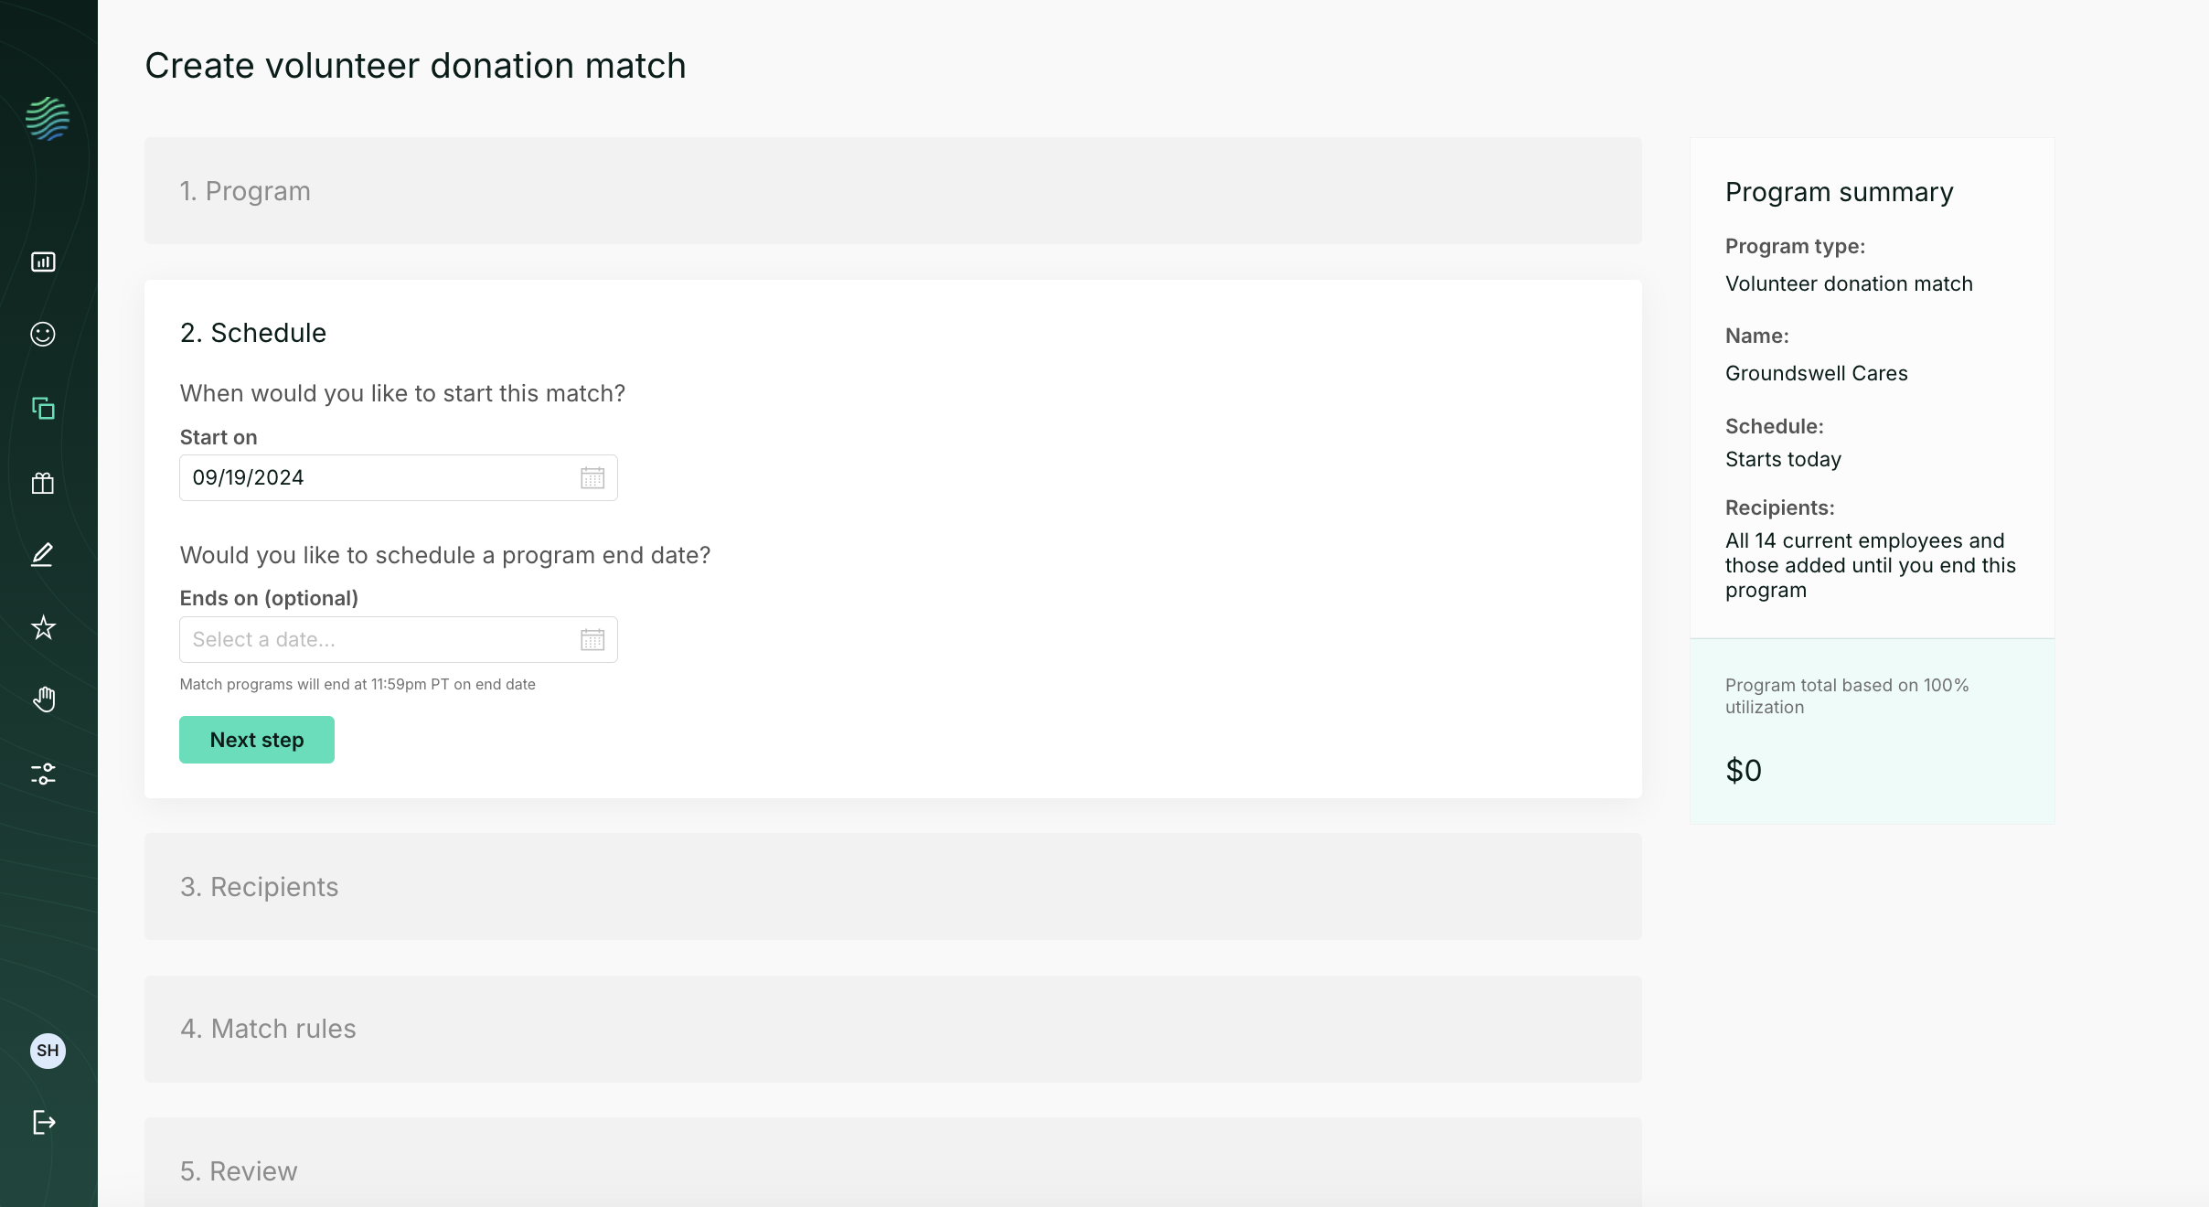
Task: Open the Ends on date calendar picker
Action: [x=592, y=639]
